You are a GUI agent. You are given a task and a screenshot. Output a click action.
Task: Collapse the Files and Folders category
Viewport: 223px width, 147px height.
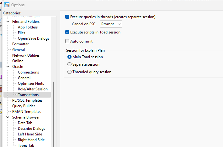8,22
